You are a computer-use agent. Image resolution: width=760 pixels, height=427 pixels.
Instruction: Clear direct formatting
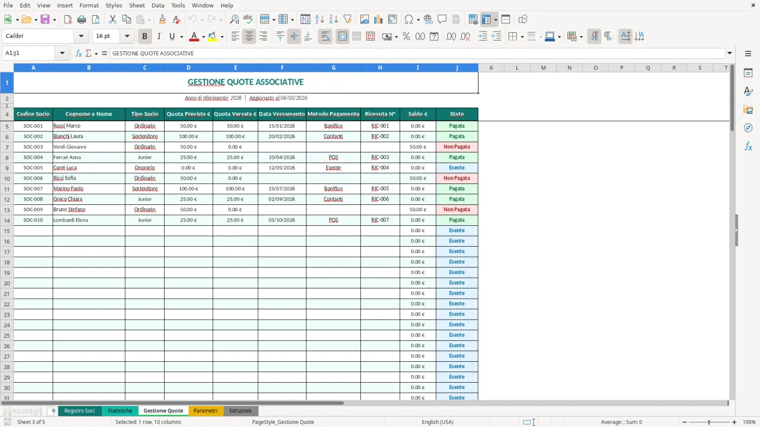tap(176, 20)
